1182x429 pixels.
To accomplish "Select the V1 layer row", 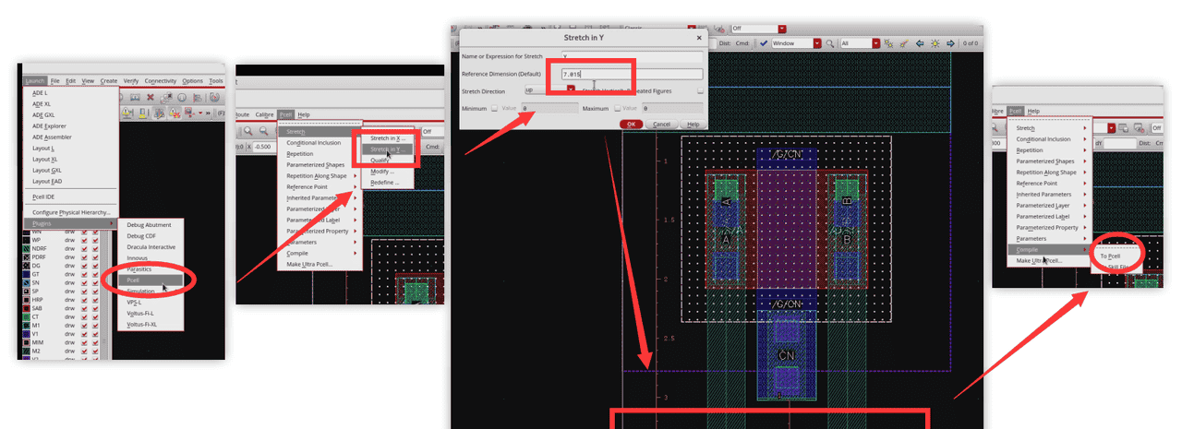I will pyautogui.click(x=60, y=335).
